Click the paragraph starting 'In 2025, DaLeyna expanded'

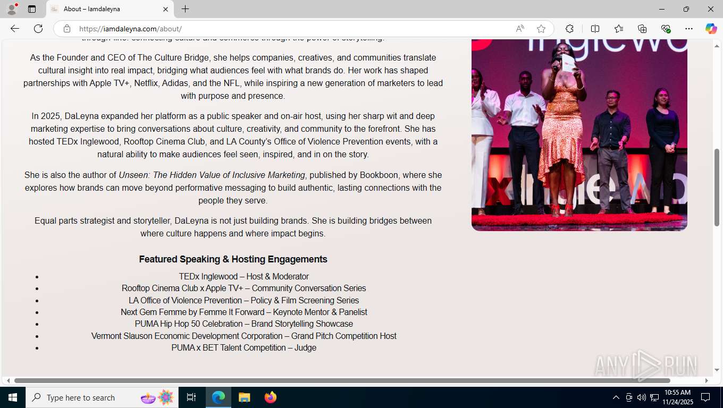click(x=233, y=135)
